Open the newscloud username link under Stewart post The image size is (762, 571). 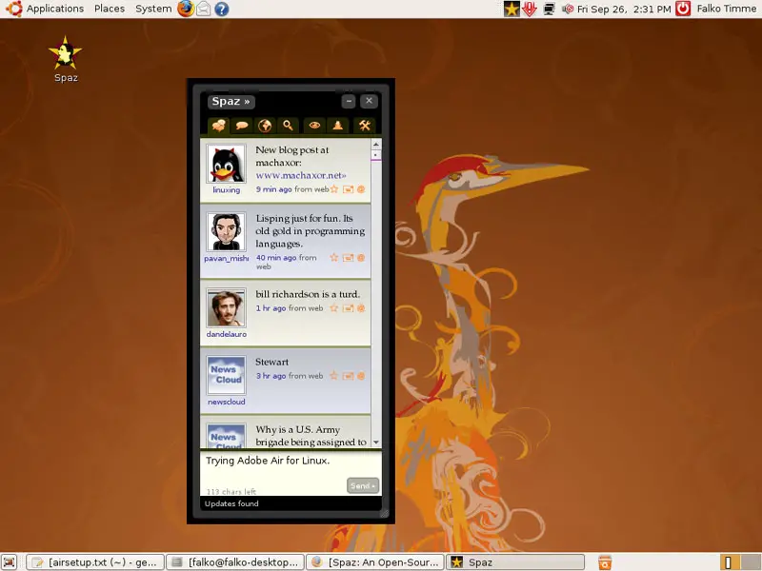pos(227,402)
